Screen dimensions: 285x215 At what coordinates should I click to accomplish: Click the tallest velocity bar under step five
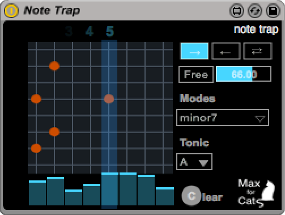pyautogui.click(x=110, y=189)
